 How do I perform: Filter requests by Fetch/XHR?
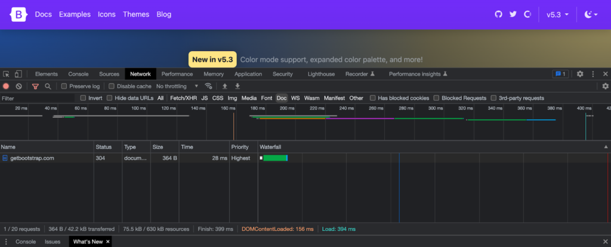(184, 98)
